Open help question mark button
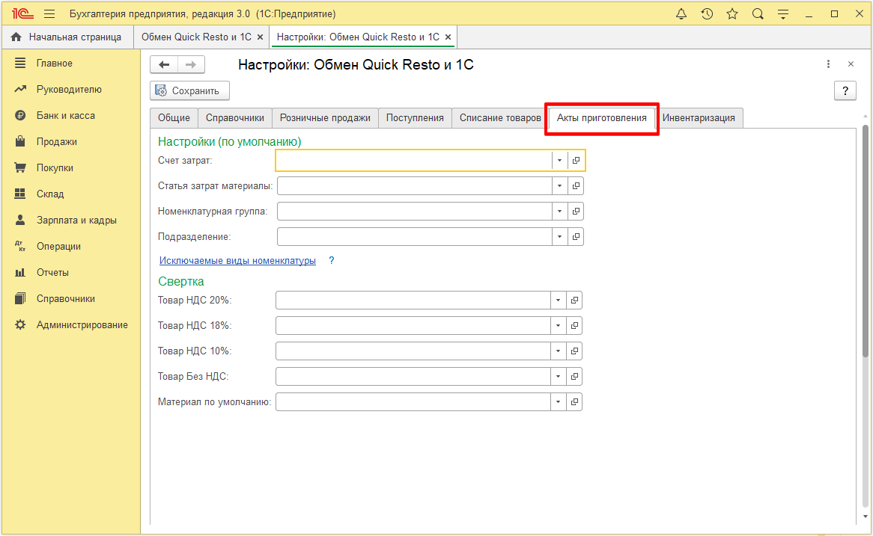Image resolution: width=873 pixels, height=536 pixels. 845,90
